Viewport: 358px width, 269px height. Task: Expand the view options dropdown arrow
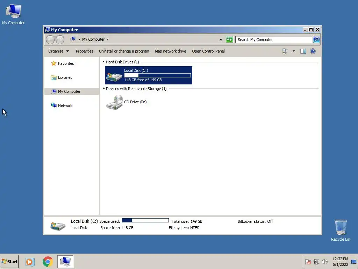[x=294, y=51]
